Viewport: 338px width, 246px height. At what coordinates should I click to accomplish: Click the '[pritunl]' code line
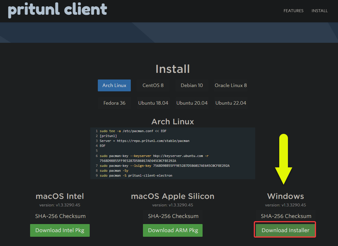tap(108, 136)
